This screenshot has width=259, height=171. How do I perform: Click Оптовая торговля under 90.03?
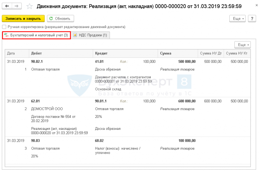tap(45, 148)
